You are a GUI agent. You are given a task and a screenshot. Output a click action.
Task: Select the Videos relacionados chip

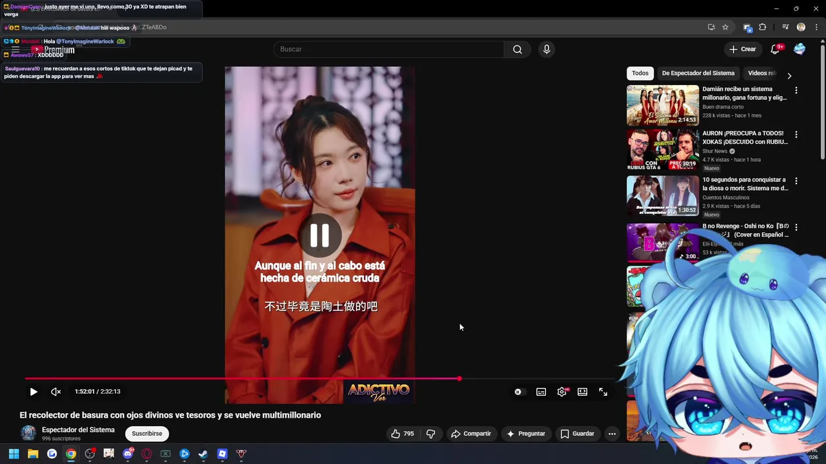(x=761, y=73)
